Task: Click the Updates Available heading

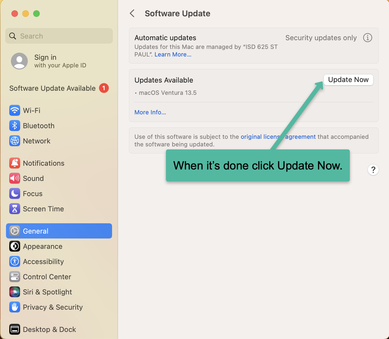Action: 164,80
